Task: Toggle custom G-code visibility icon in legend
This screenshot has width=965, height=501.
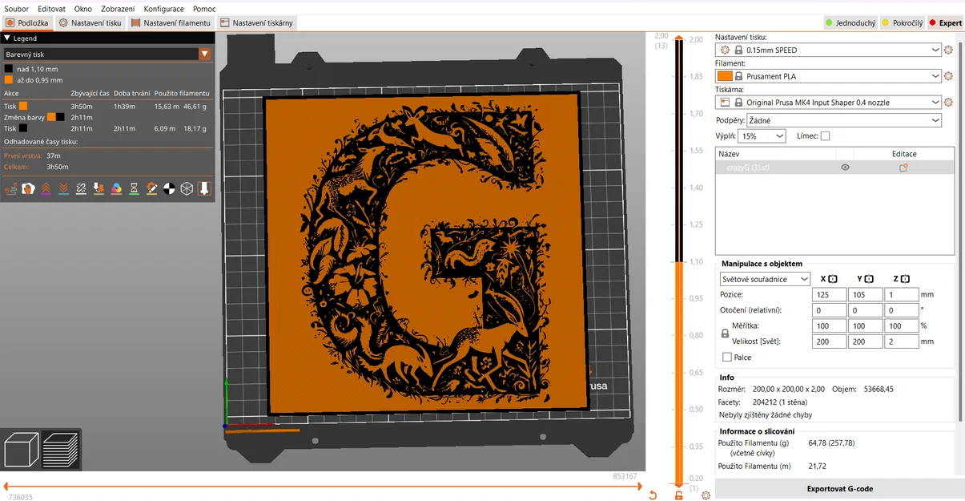Action: click(x=151, y=188)
